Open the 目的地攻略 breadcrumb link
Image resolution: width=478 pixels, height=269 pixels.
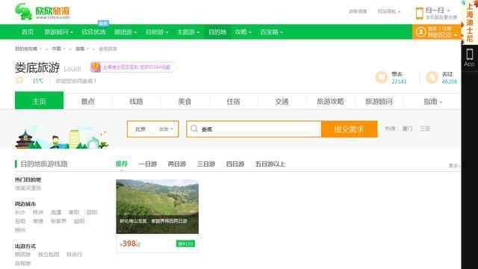pyautogui.click(x=26, y=49)
